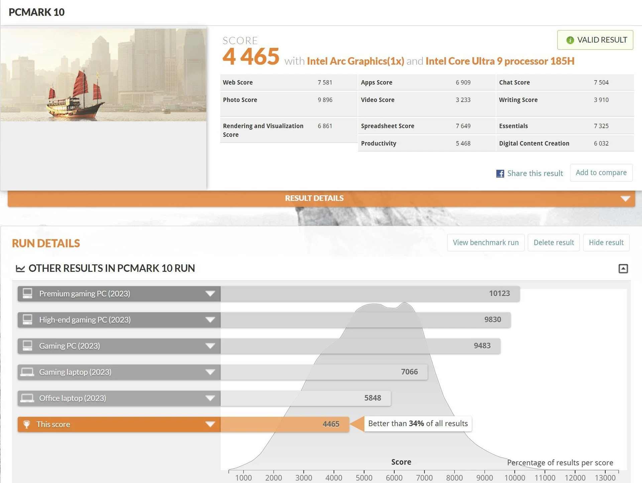Expand the High-end gaming PC (2023) row
The image size is (642, 483).
pos(210,320)
